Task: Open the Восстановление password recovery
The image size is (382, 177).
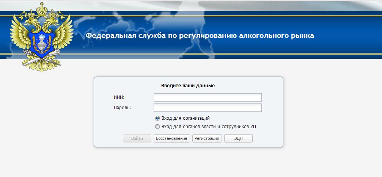Action: point(171,138)
